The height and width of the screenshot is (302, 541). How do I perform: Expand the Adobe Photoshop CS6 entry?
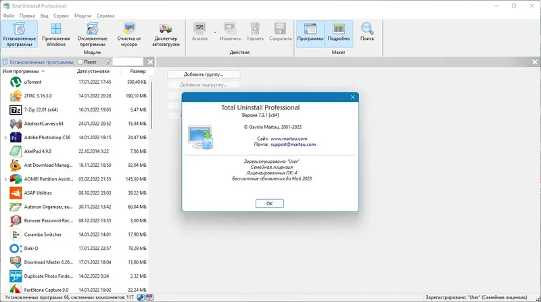5,138
